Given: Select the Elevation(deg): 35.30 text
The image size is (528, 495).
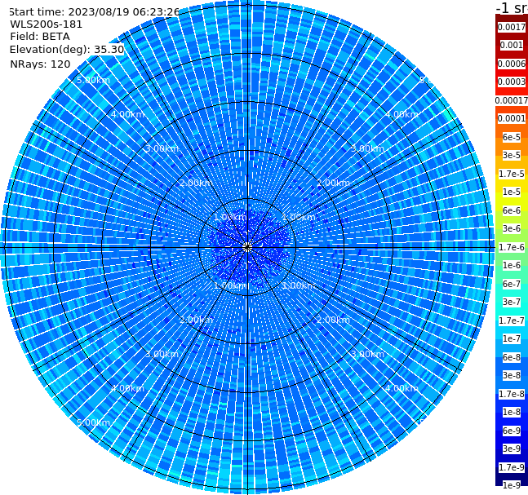Looking at the screenshot, I should 67,50.
